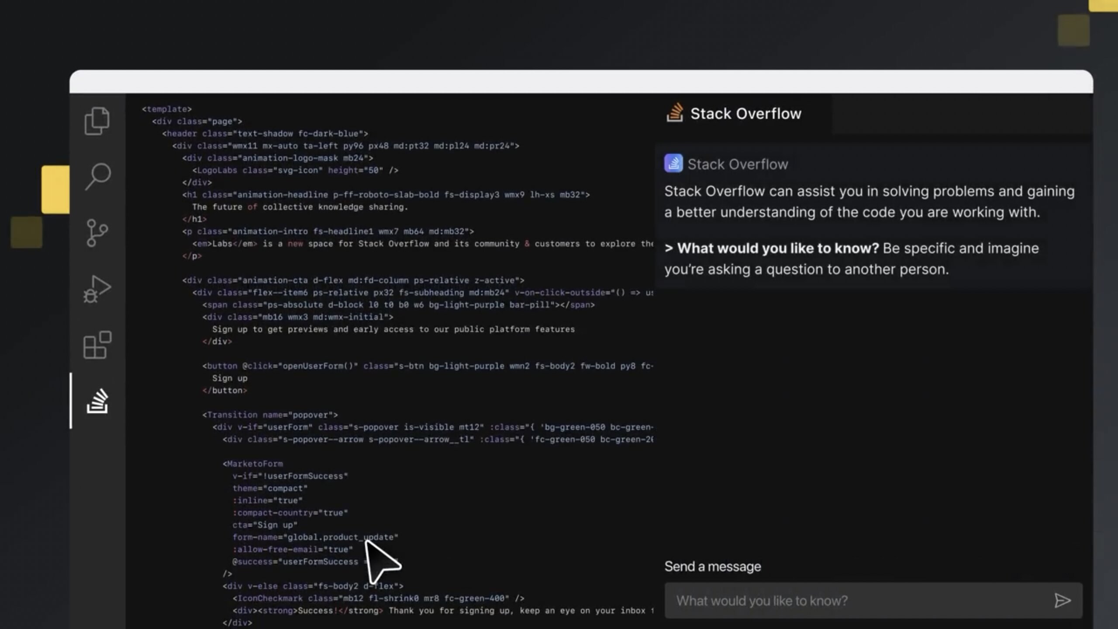Image resolution: width=1118 pixels, height=629 pixels.
Task: Click the orange Stack Overflow logo in panel header
Action: point(675,113)
